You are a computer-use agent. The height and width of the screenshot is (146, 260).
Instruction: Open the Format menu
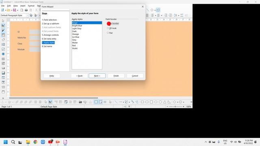tap(31, 6)
